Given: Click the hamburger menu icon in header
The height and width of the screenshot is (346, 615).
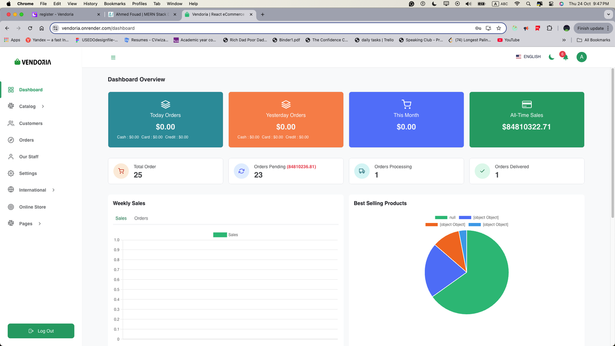Looking at the screenshot, I should click(113, 58).
